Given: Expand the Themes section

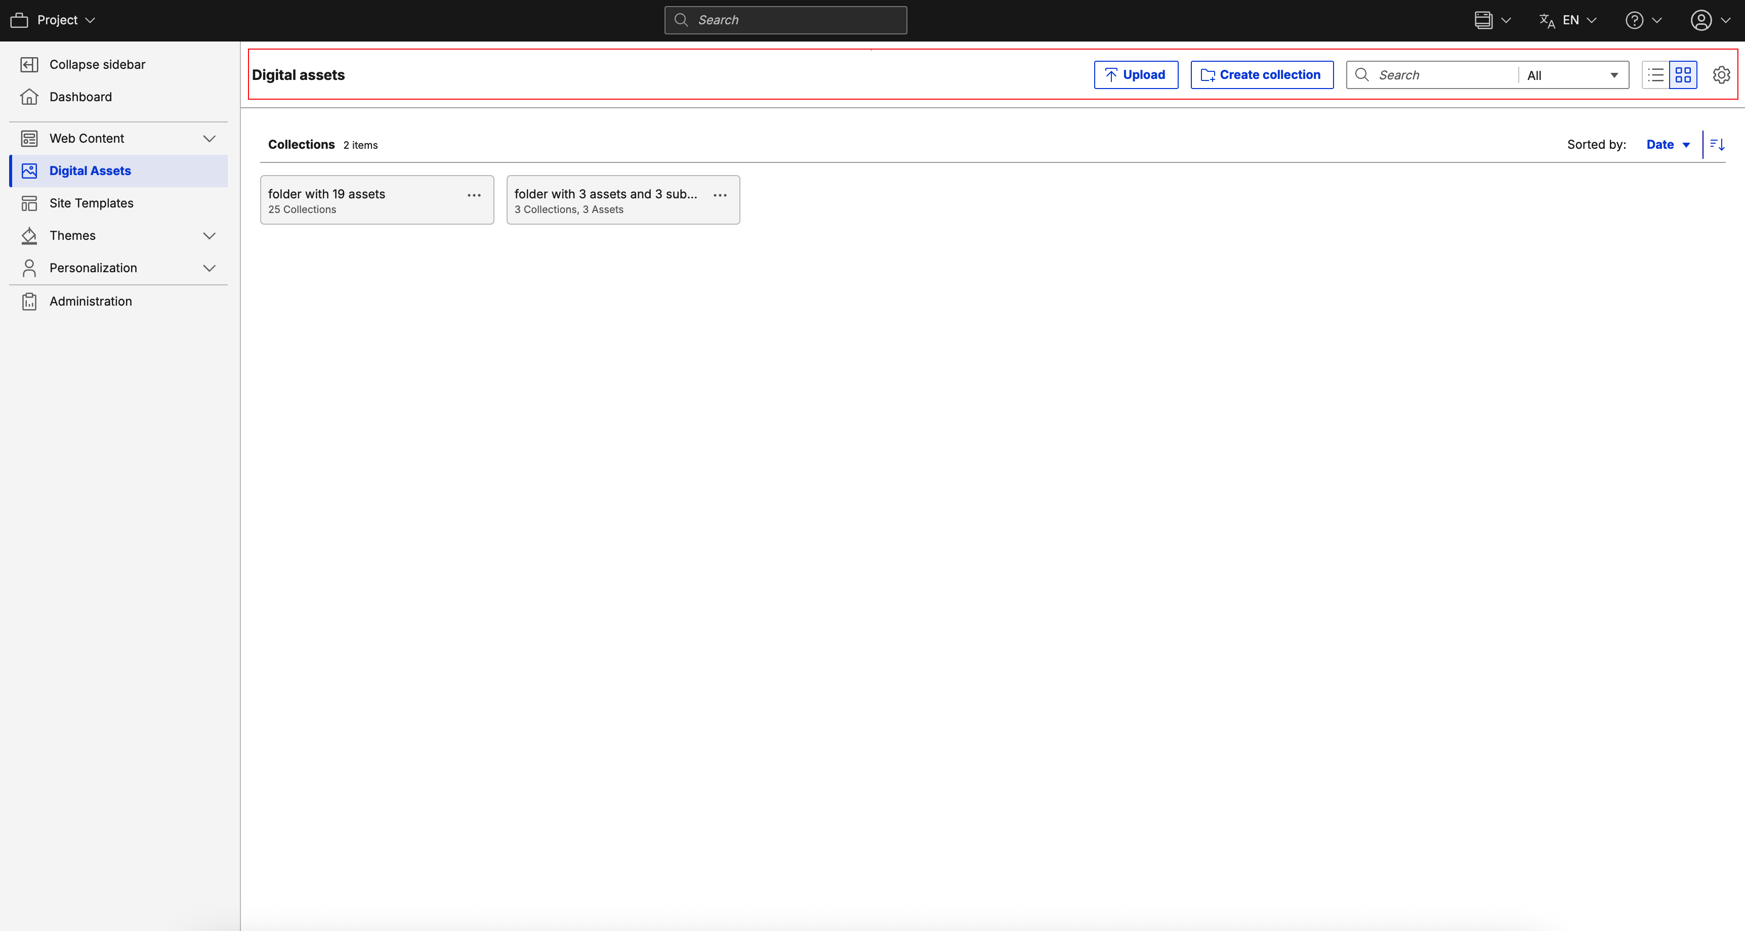Looking at the screenshot, I should pos(210,236).
